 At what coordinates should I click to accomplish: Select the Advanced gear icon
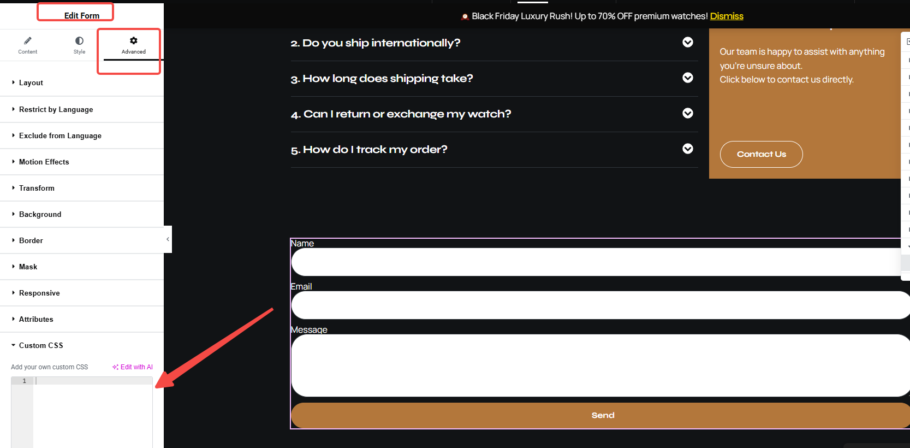134,40
